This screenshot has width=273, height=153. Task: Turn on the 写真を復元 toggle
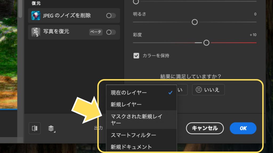[x=111, y=32]
